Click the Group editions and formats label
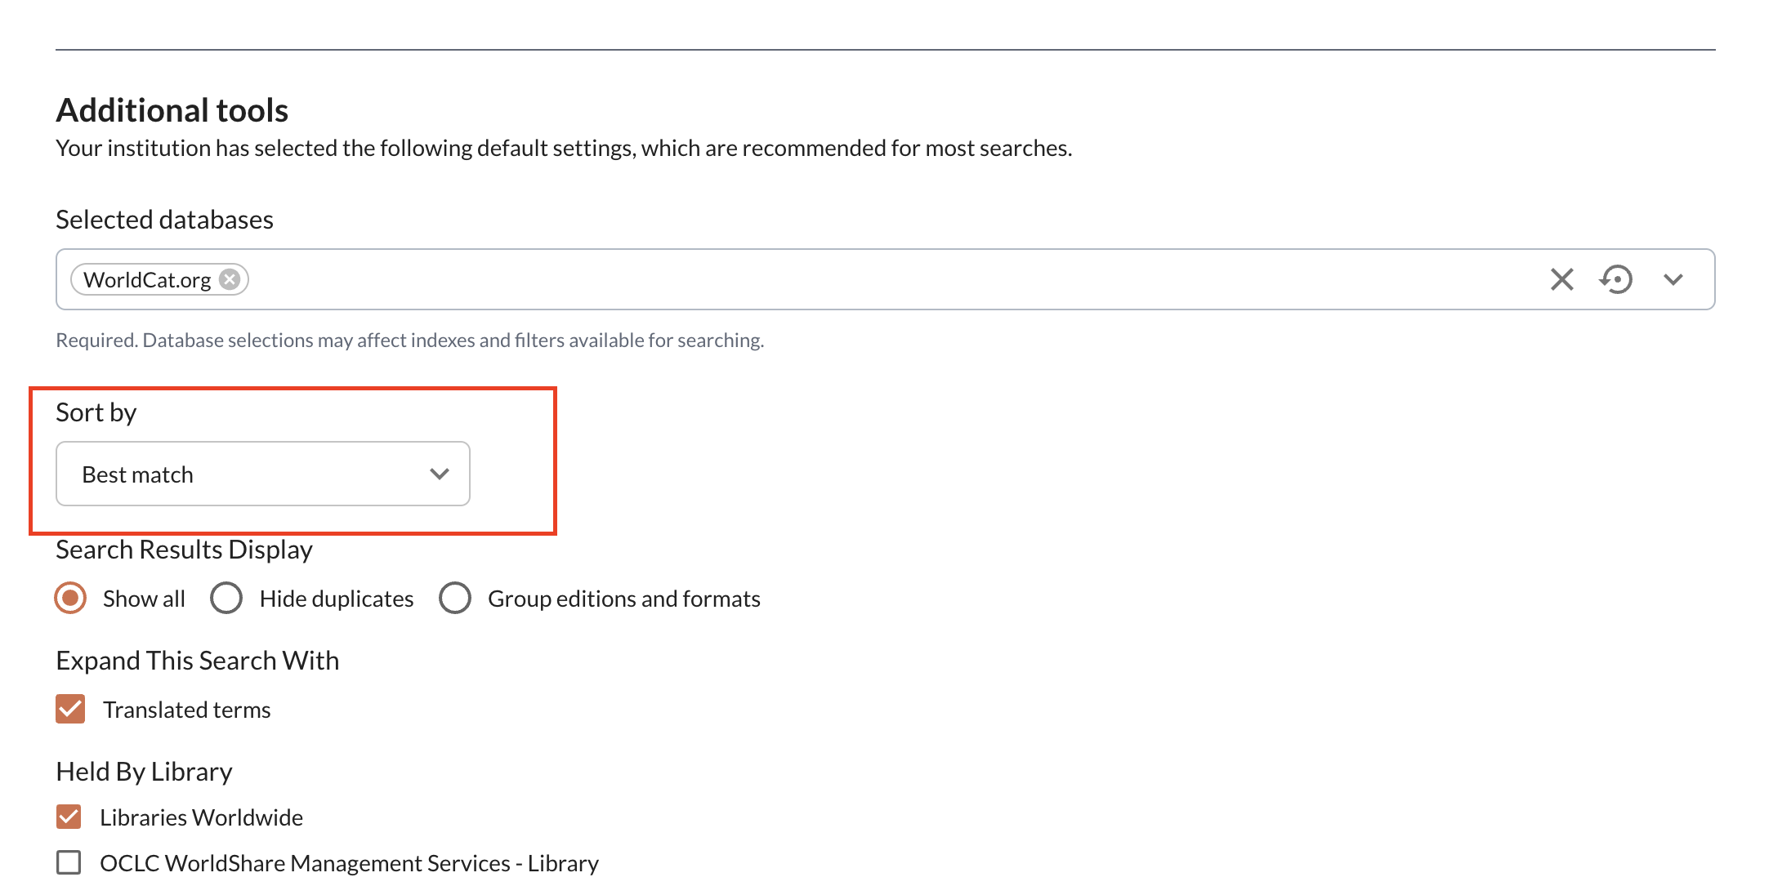 click(x=623, y=599)
